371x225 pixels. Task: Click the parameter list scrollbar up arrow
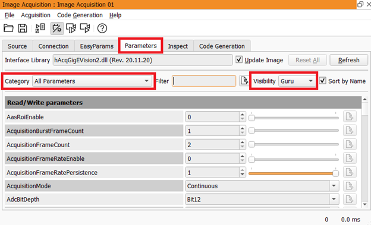click(365, 100)
